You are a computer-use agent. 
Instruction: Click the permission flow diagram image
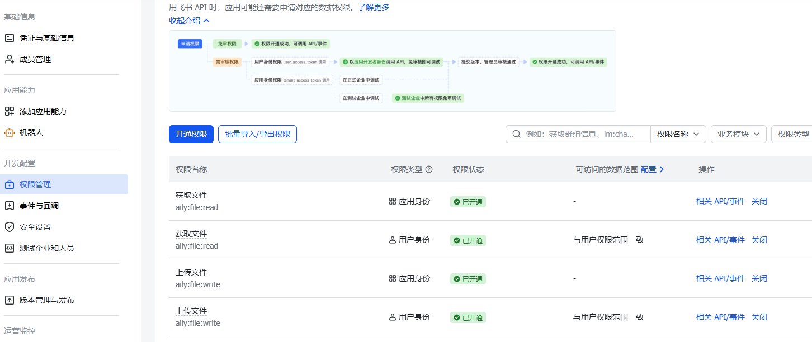(393, 71)
